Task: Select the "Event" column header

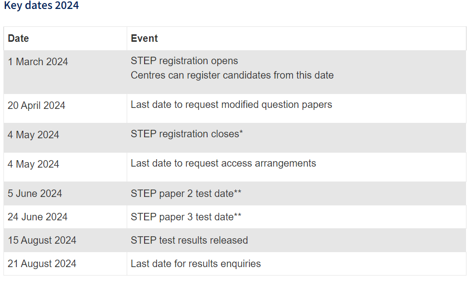Action: (x=144, y=38)
